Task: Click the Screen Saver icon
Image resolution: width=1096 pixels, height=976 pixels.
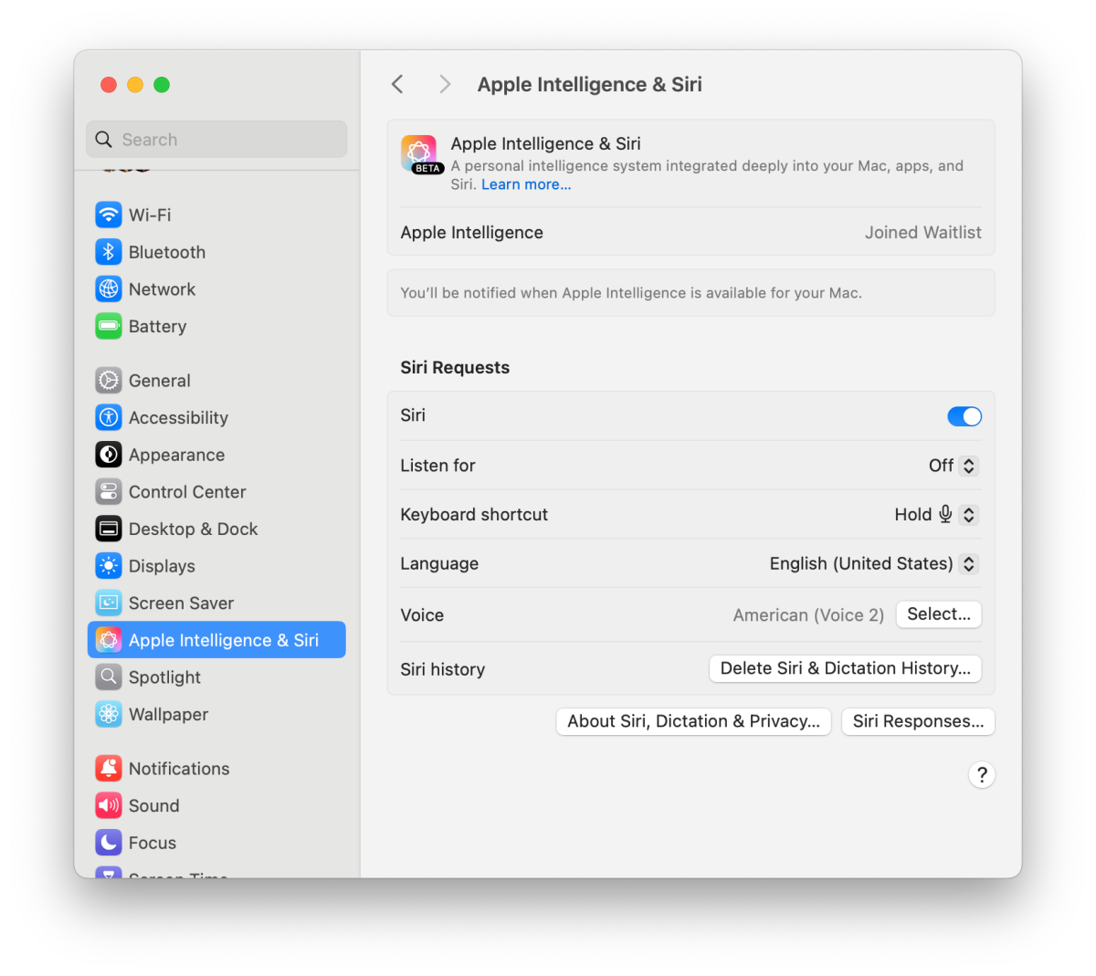Action: pyautogui.click(x=109, y=603)
